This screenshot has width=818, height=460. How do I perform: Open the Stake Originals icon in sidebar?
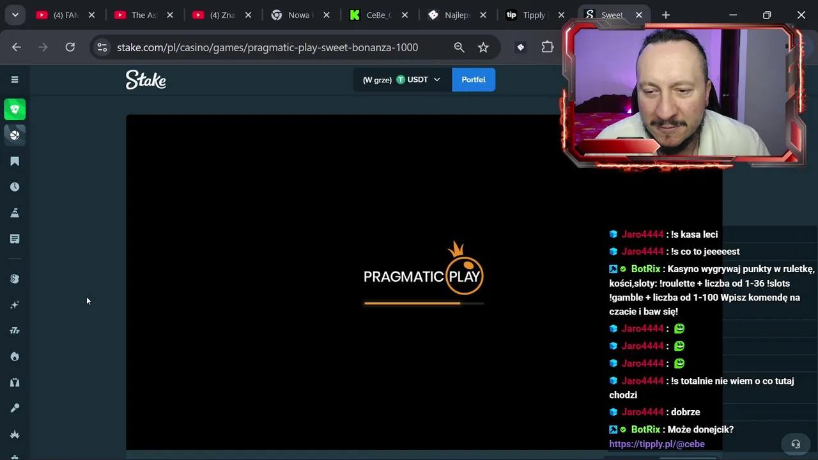(x=15, y=279)
